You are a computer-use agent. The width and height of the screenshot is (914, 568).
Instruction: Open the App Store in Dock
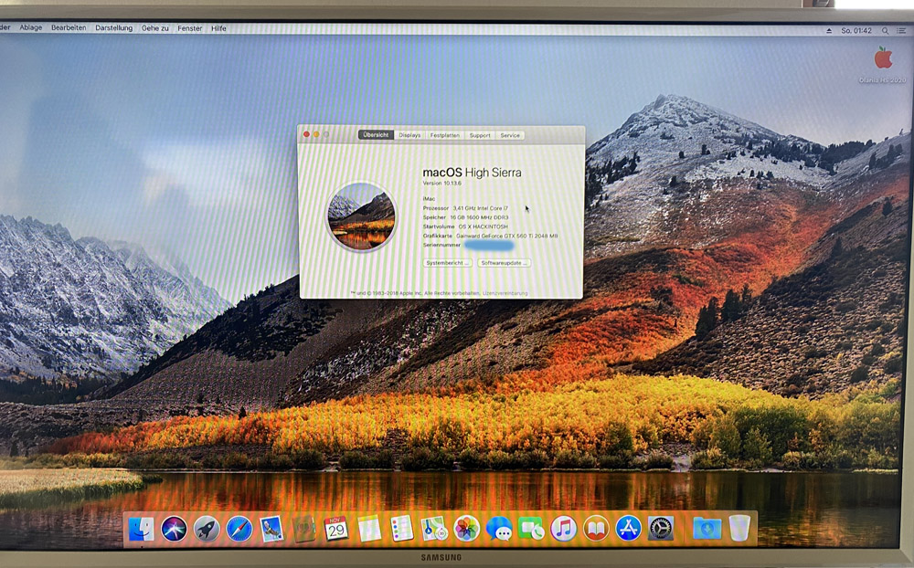[628, 528]
